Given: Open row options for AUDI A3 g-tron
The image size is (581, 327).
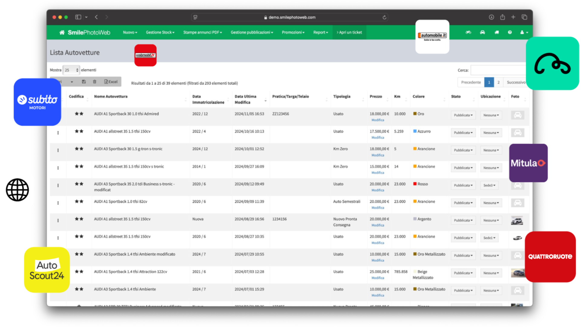Looking at the screenshot, I should click(58, 150).
